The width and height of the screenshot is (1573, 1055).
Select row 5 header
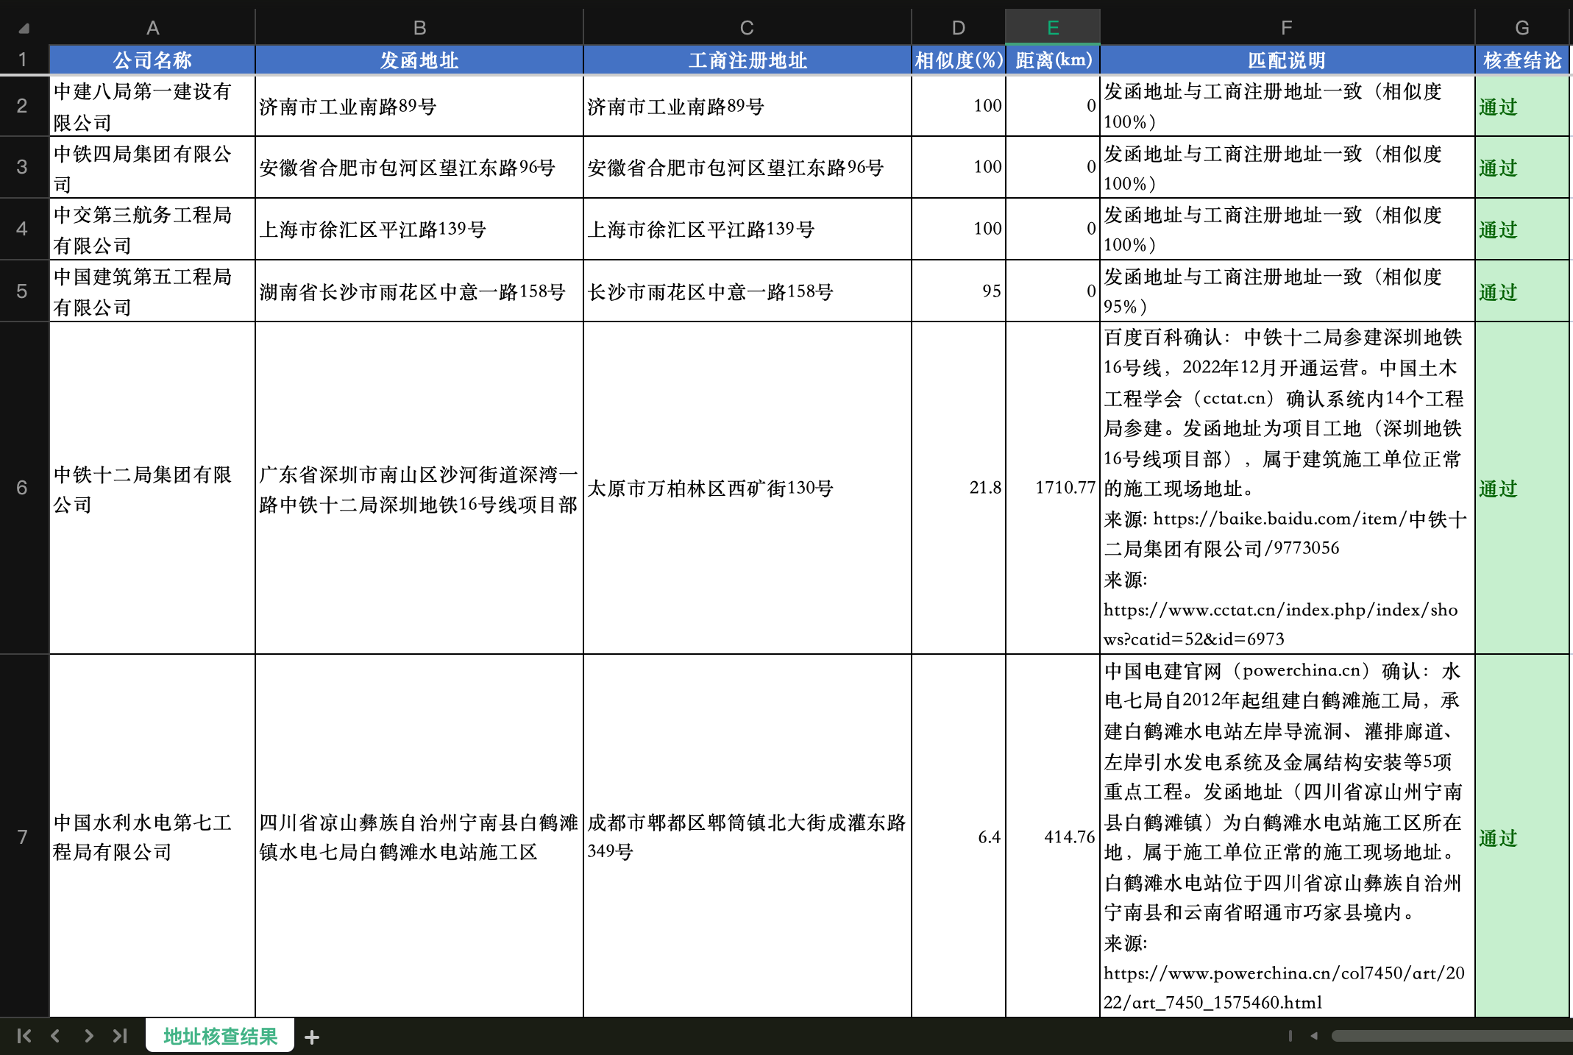(x=23, y=291)
